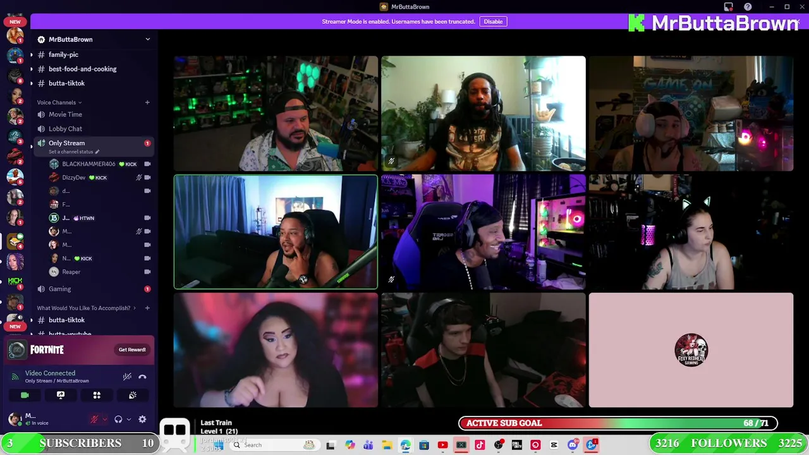
Task: Disable Streamer Mode from the purple banner
Action: [493, 21]
